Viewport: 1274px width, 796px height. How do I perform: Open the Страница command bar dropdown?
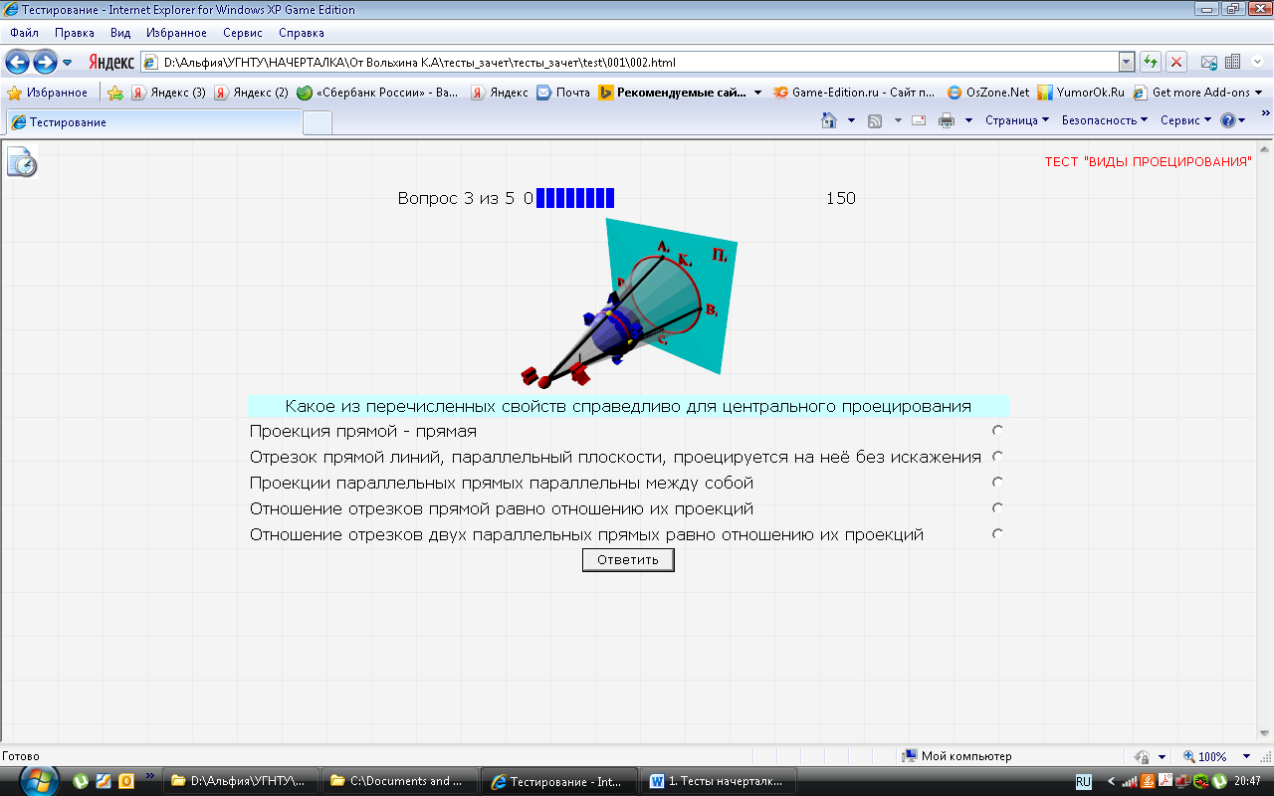(1017, 120)
